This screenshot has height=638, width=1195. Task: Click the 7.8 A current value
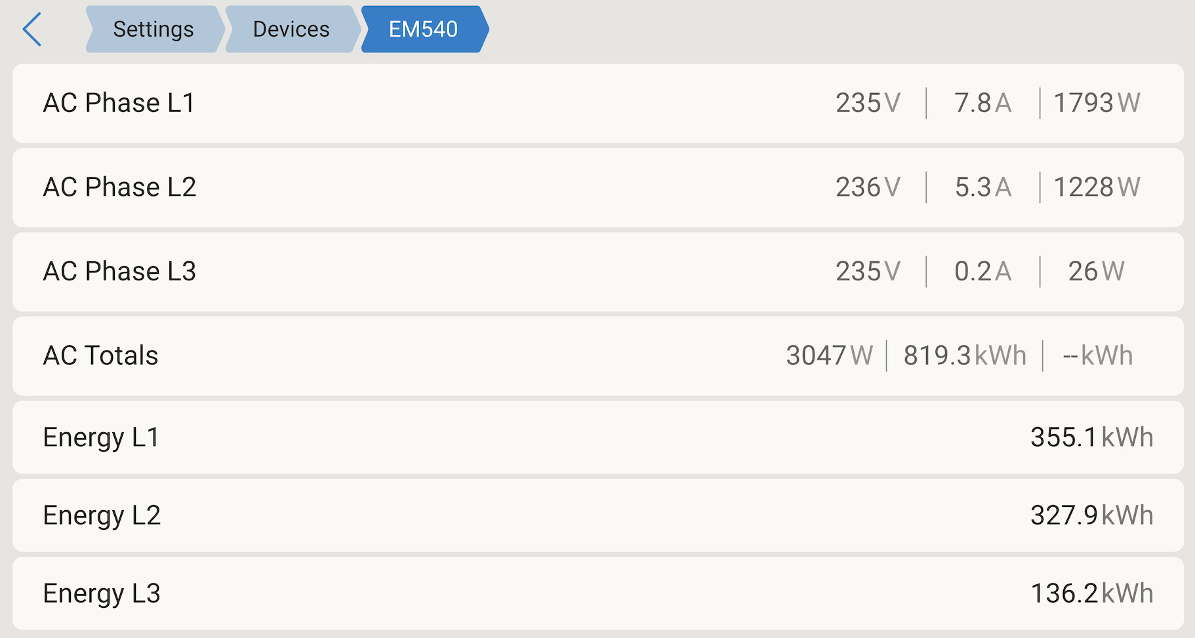(982, 103)
